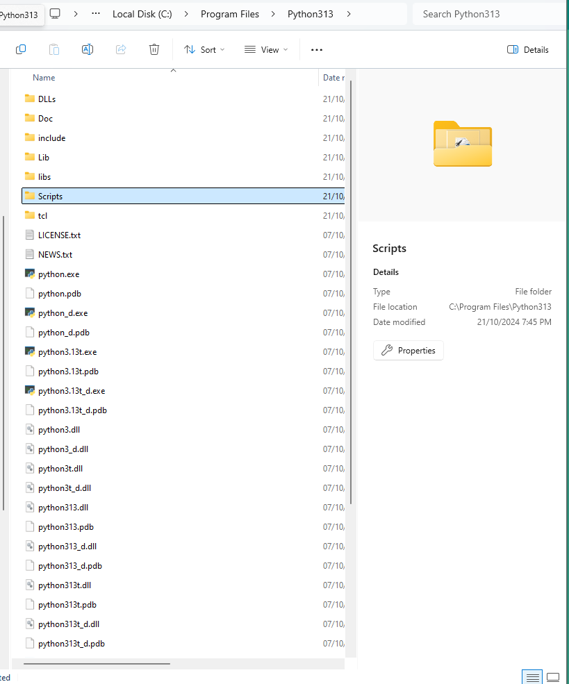Toggle the Details pane button
Viewport: 569px width, 684px height.
pos(527,50)
